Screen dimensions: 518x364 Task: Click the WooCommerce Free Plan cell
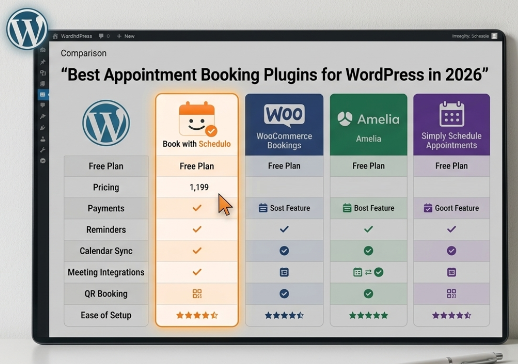coord(284,166)
